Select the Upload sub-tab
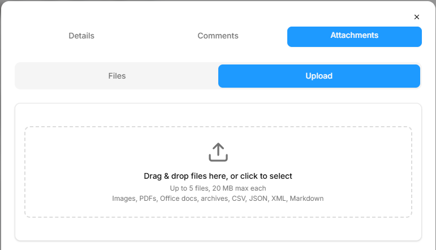 point(319,76)
